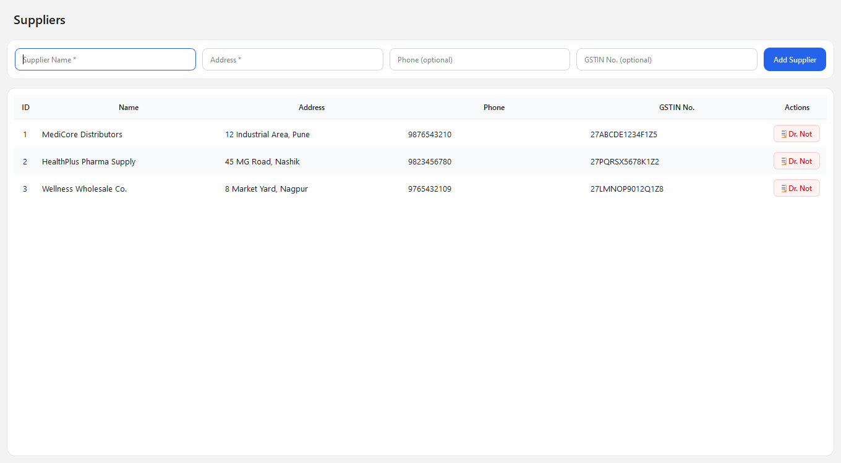
Task: Click the Add Supplier button
Action: click(x=795, y=59)
